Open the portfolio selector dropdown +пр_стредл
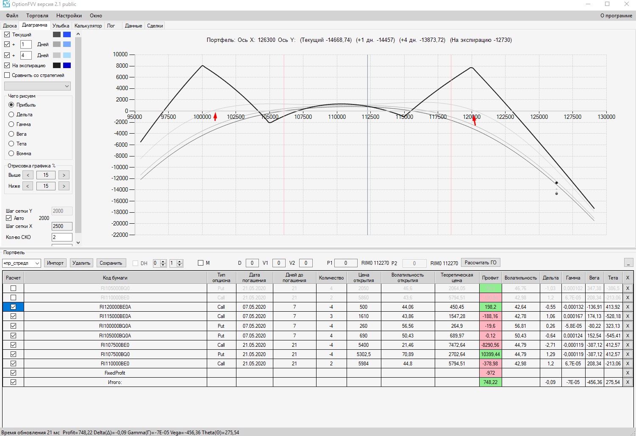 pyautogui.click(x=21, y=263)
